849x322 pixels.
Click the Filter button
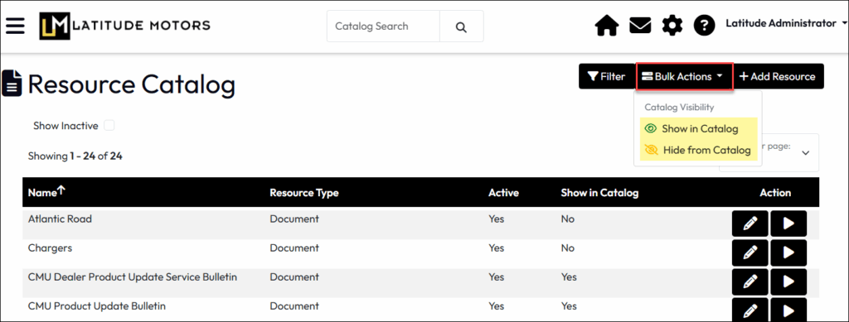pyautogui.click(x=606, y=77)
